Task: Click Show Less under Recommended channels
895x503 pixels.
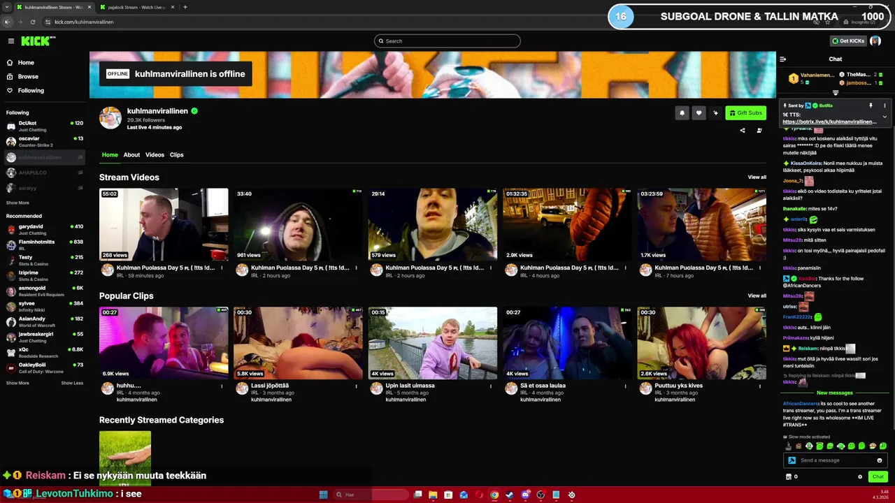Action: pos(72,383)
